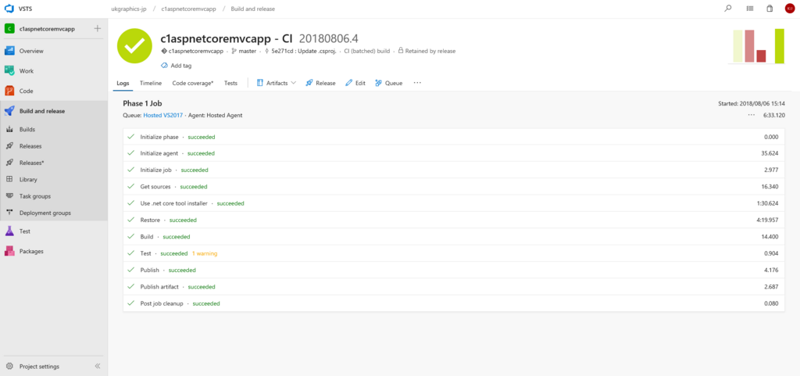Switch to the Logs tab
This screenshot has height=376, width=800.
click(x=123, y=83)
